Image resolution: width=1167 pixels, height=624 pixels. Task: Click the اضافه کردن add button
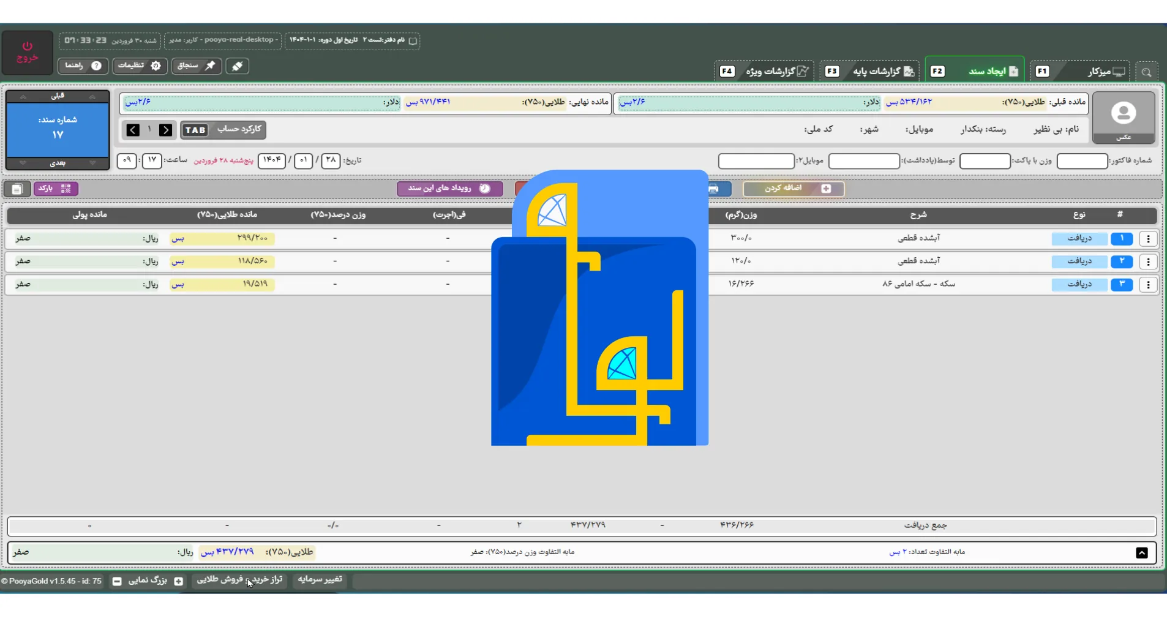(x=794, y=189)
